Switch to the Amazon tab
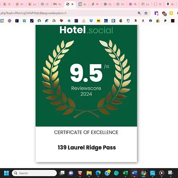178x178 pixels. (x=170, y=4)
